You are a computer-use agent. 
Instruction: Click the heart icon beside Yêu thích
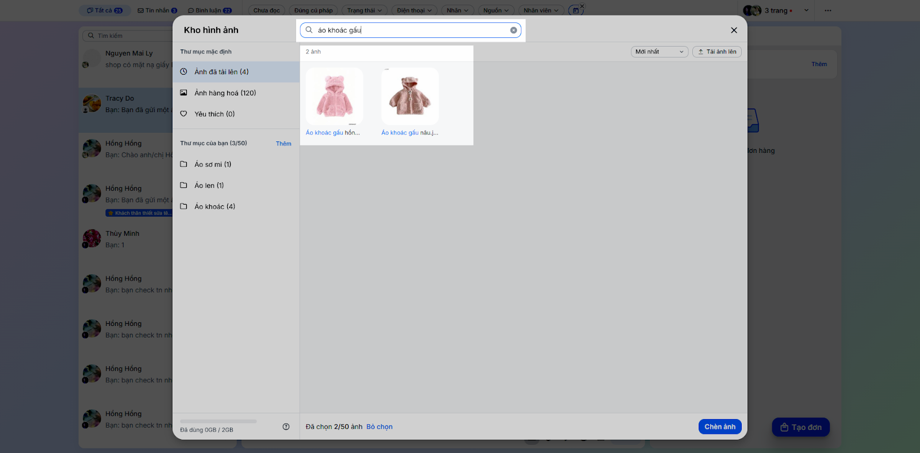coord(184,114)
